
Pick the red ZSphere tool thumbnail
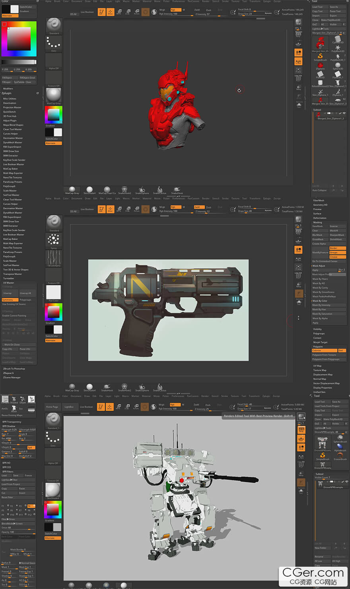click(320, 66)
